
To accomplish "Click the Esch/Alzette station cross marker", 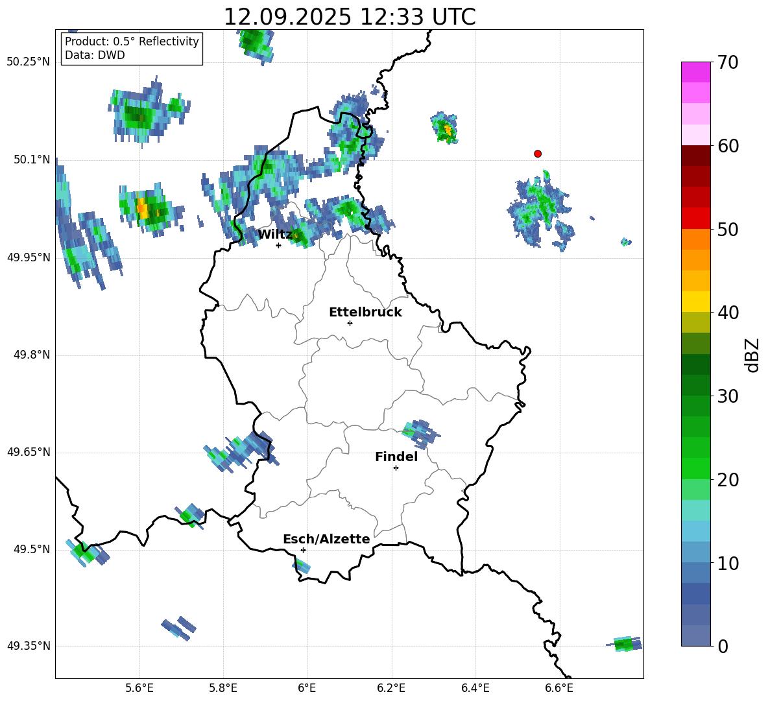I will [x=303, y=550].
